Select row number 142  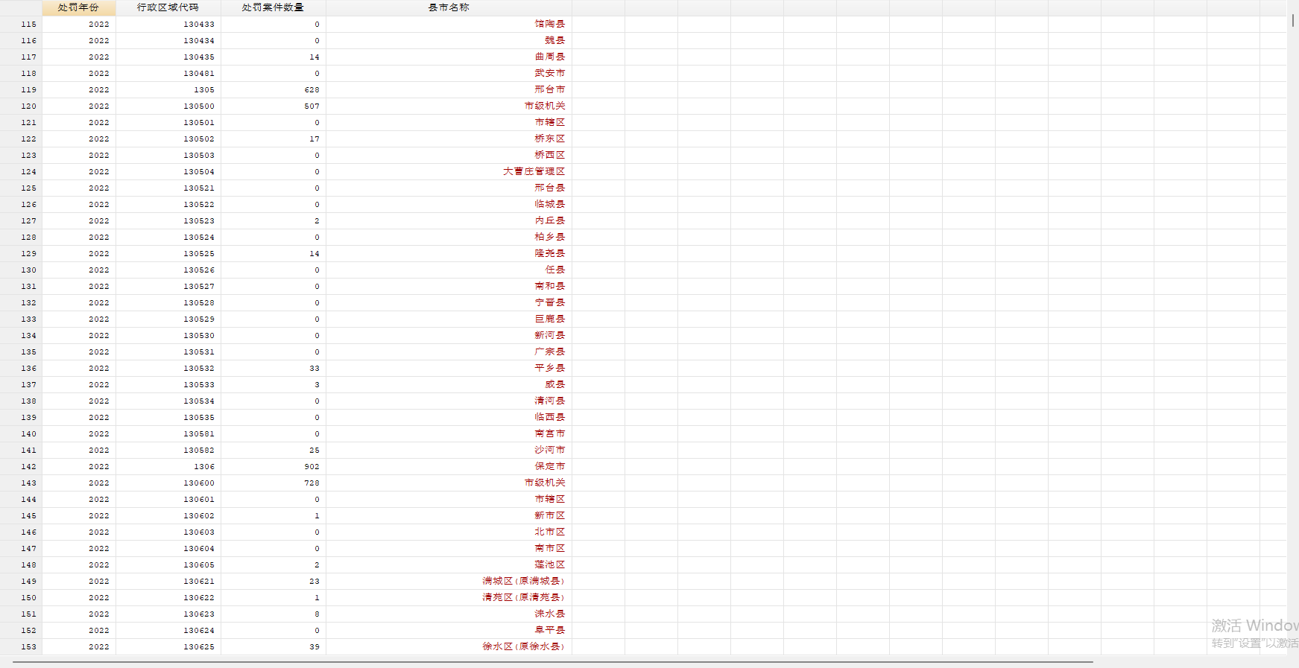tap(21, 467)
